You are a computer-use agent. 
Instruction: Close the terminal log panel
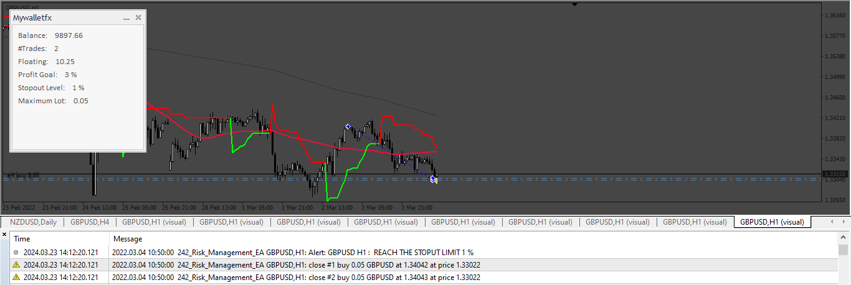[x=4, y=235]
